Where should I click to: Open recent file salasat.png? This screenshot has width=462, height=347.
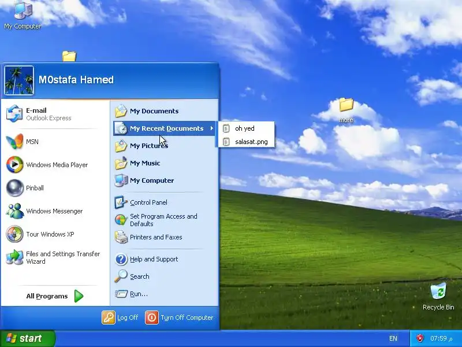coord(246,142)
